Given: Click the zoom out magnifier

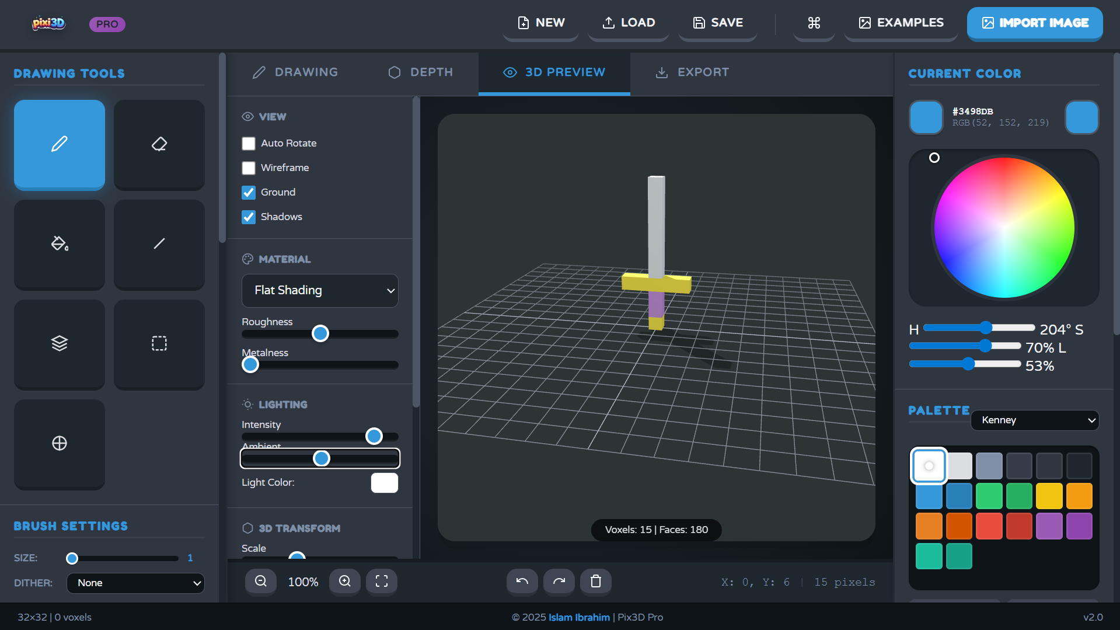Looking at the screenshot, I should point(261,582).
